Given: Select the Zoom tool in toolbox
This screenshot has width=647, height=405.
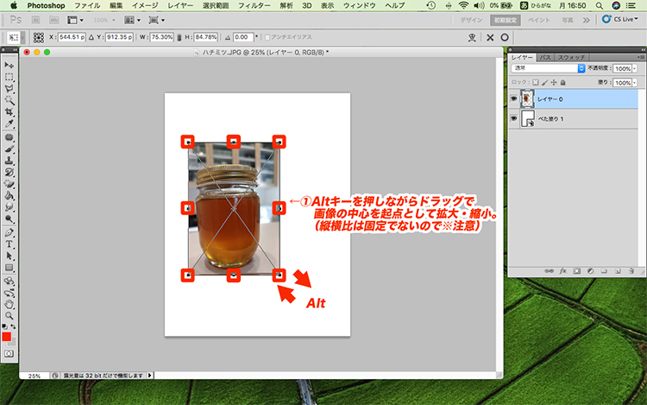Looking at the screenshot, I should click(9, 316).
